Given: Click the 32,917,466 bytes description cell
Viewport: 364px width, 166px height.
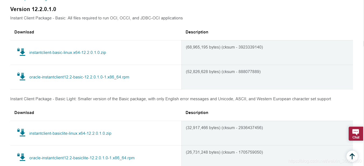Looking at the screenshot, I should point(267,133).
